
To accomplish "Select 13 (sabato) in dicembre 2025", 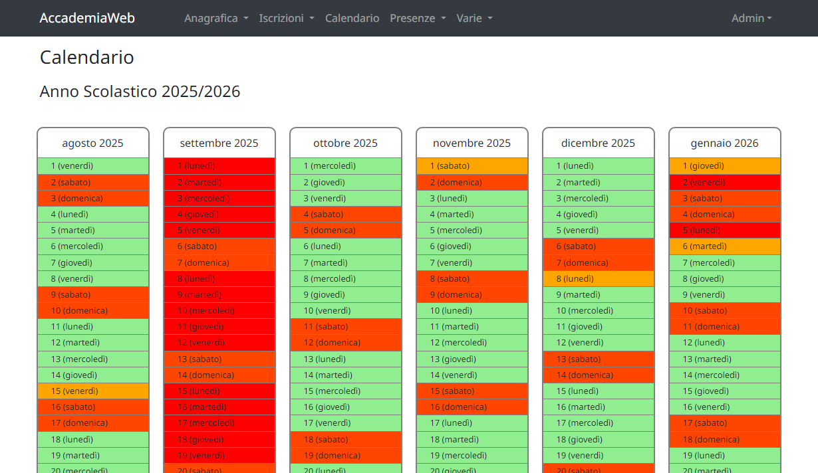I will [x=599, y=359].
